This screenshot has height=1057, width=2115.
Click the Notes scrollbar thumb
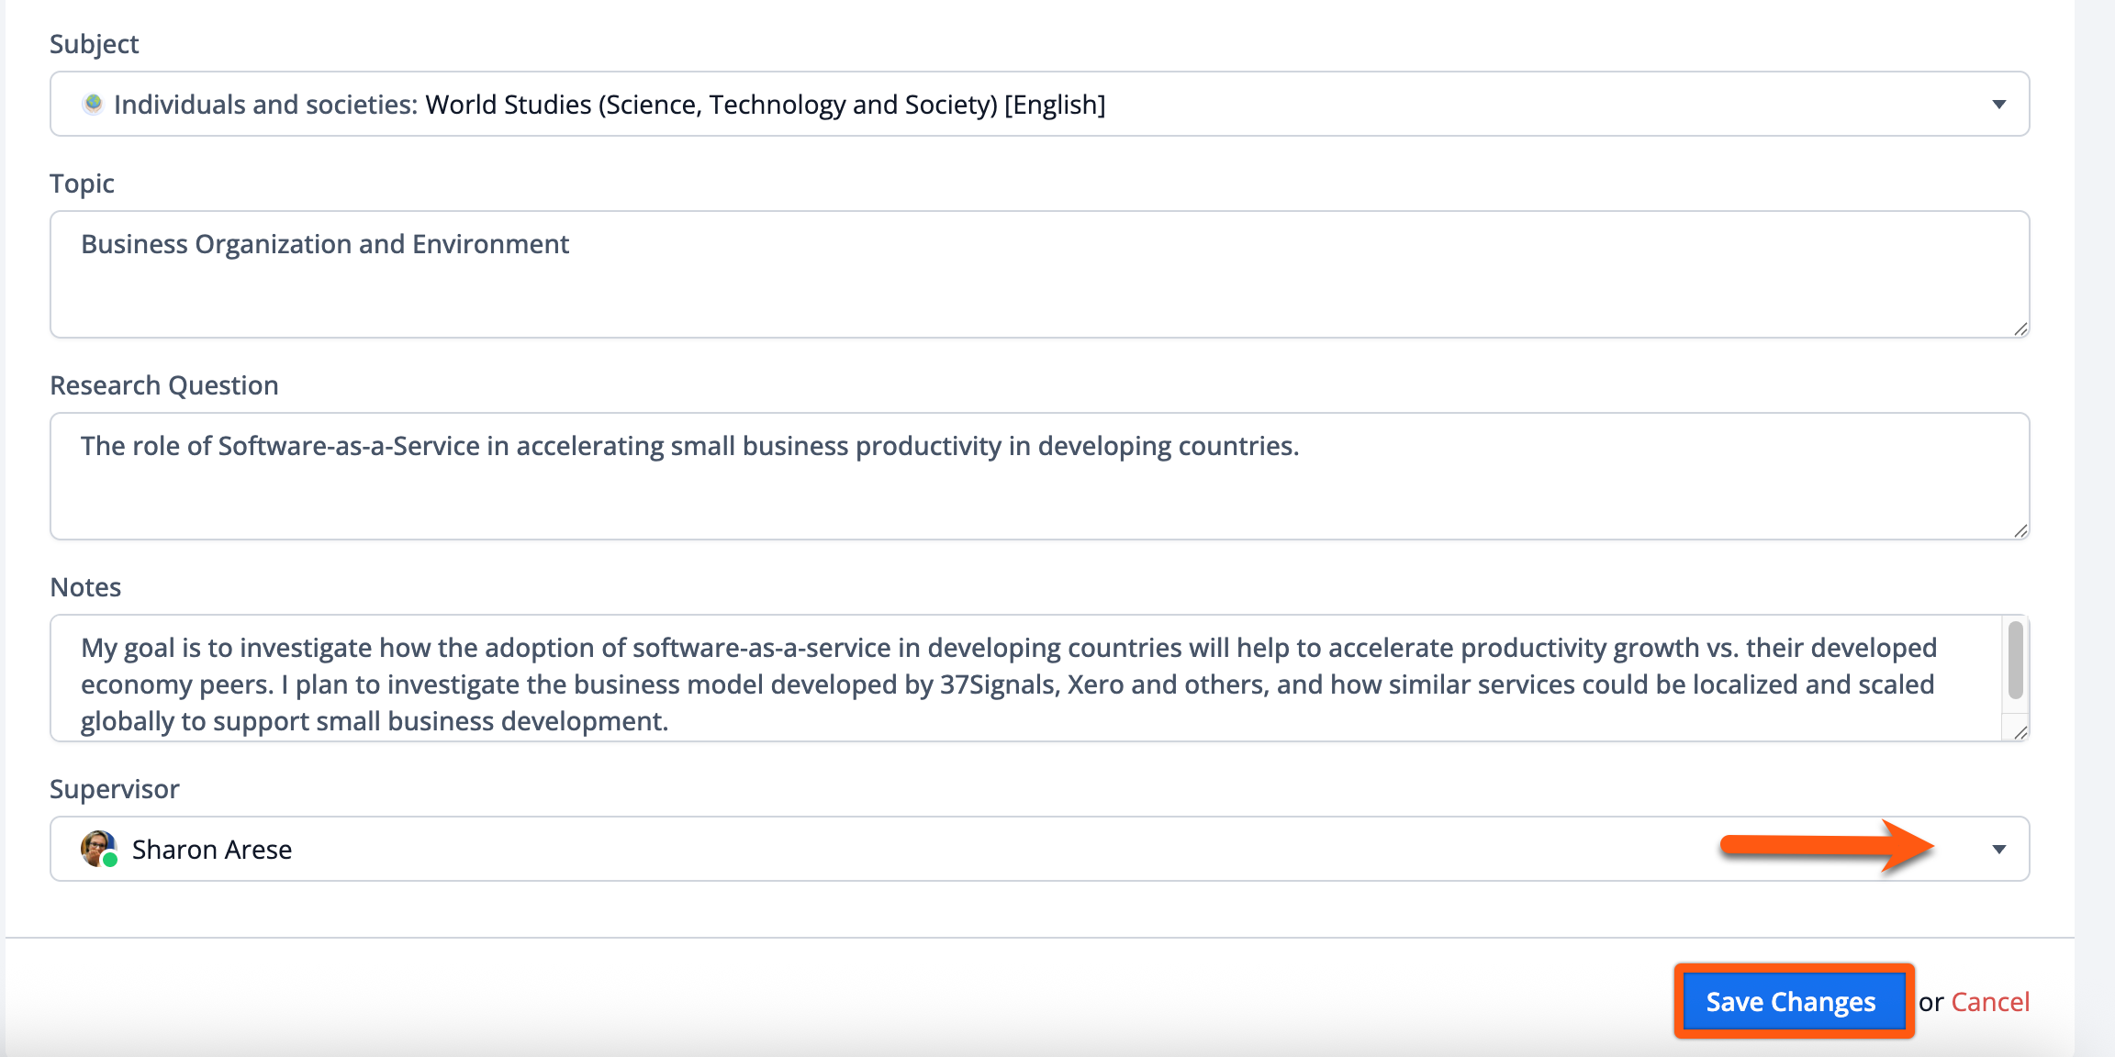[x=2015, y=660]
